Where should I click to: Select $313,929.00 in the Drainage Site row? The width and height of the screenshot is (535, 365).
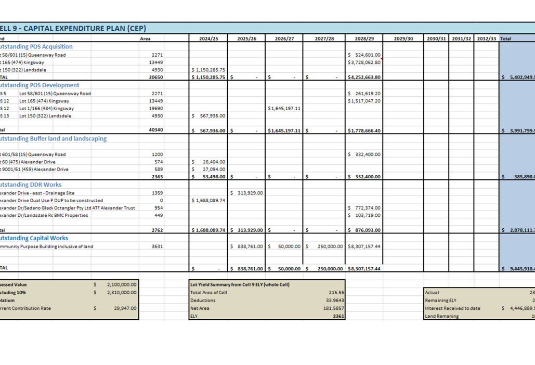(246, 193)
